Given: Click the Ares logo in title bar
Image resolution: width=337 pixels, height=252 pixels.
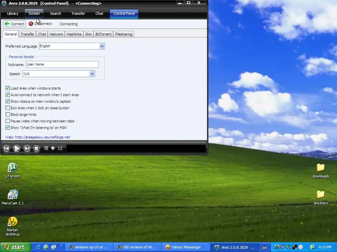Looking at the screenshot, I should (x=4, y=3).
